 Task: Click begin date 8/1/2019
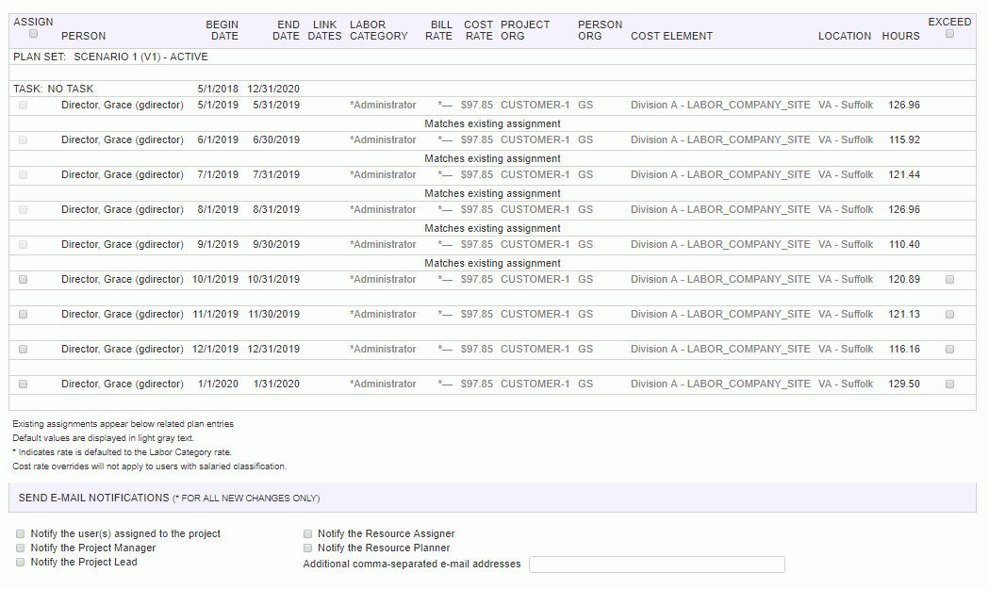pos(218,209)
